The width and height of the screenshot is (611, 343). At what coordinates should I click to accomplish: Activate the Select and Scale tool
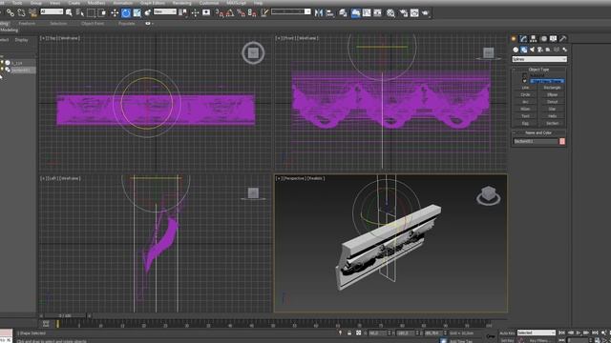tap(137, 12)
